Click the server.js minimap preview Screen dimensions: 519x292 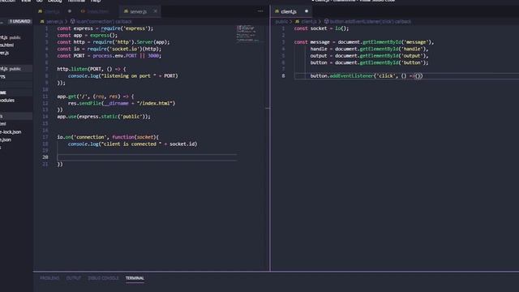click(x=247, y=33)
